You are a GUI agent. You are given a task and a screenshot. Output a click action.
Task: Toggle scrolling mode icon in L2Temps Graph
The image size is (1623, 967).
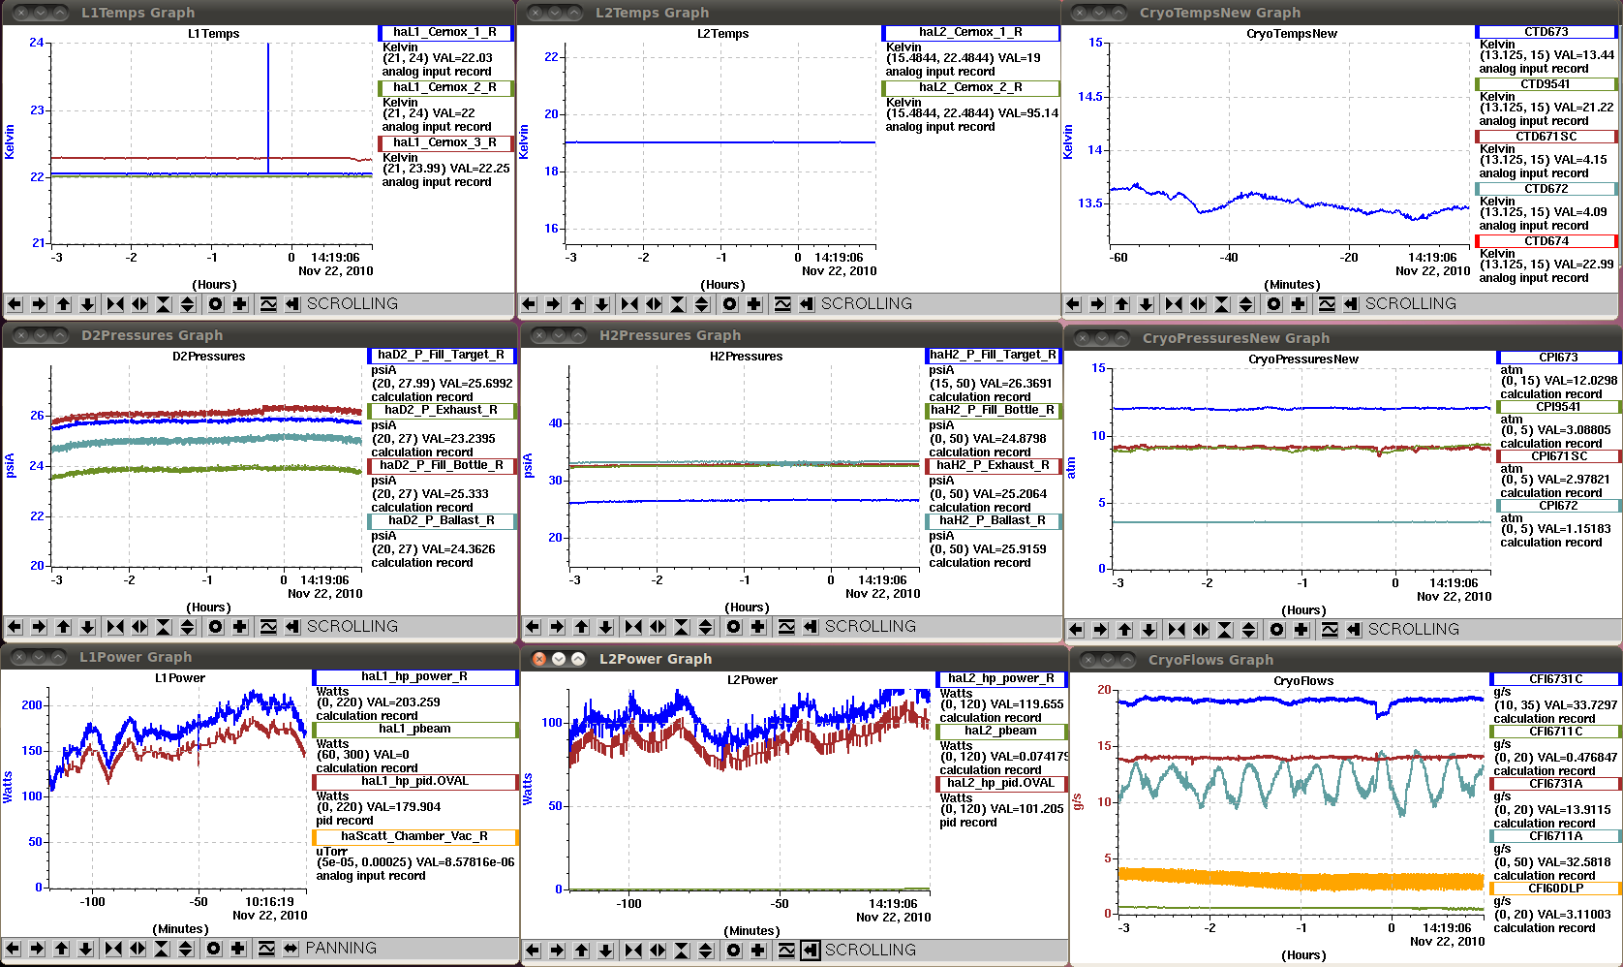[807, 304]
